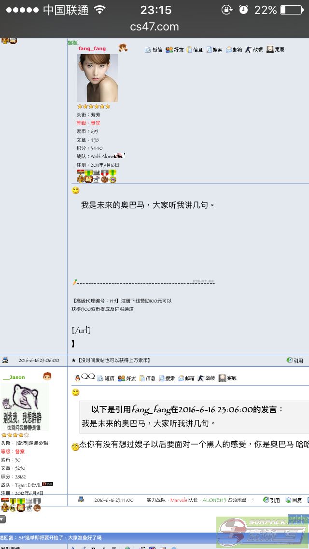Click 引用 quote button under Jason's post

[x=271, y=500]
